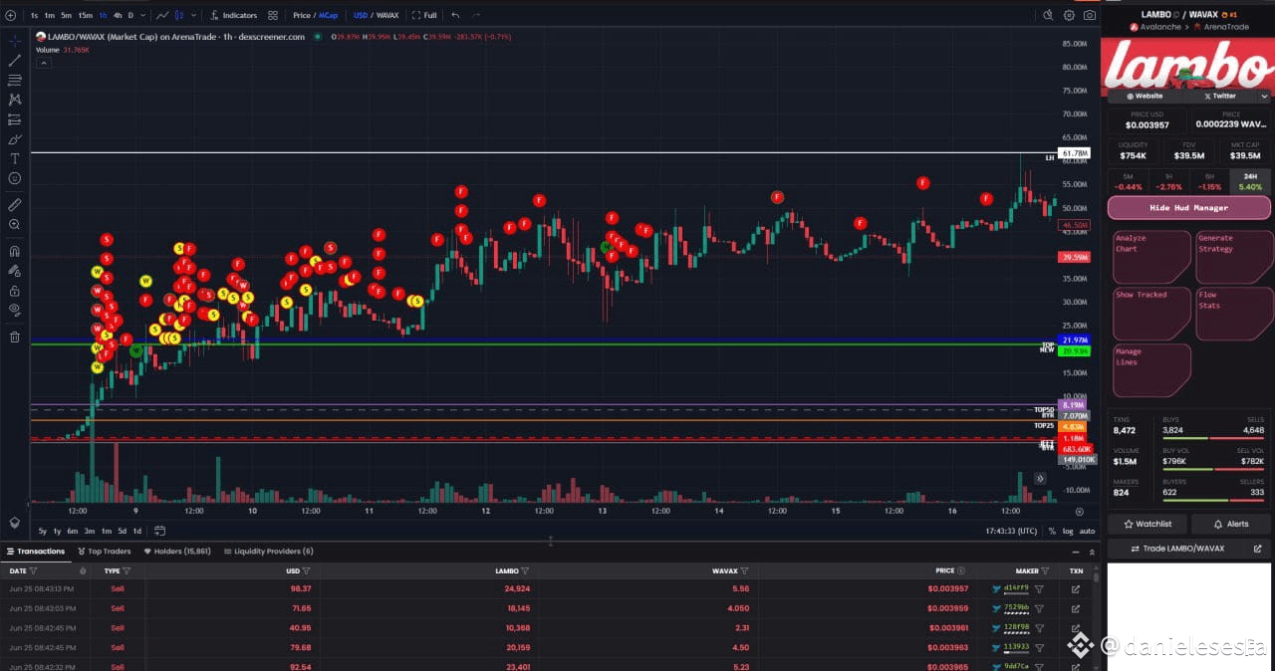This screenshot has height=671, width=1275.
Task: Enter Full screen chart mode
Action: [424, 15]
